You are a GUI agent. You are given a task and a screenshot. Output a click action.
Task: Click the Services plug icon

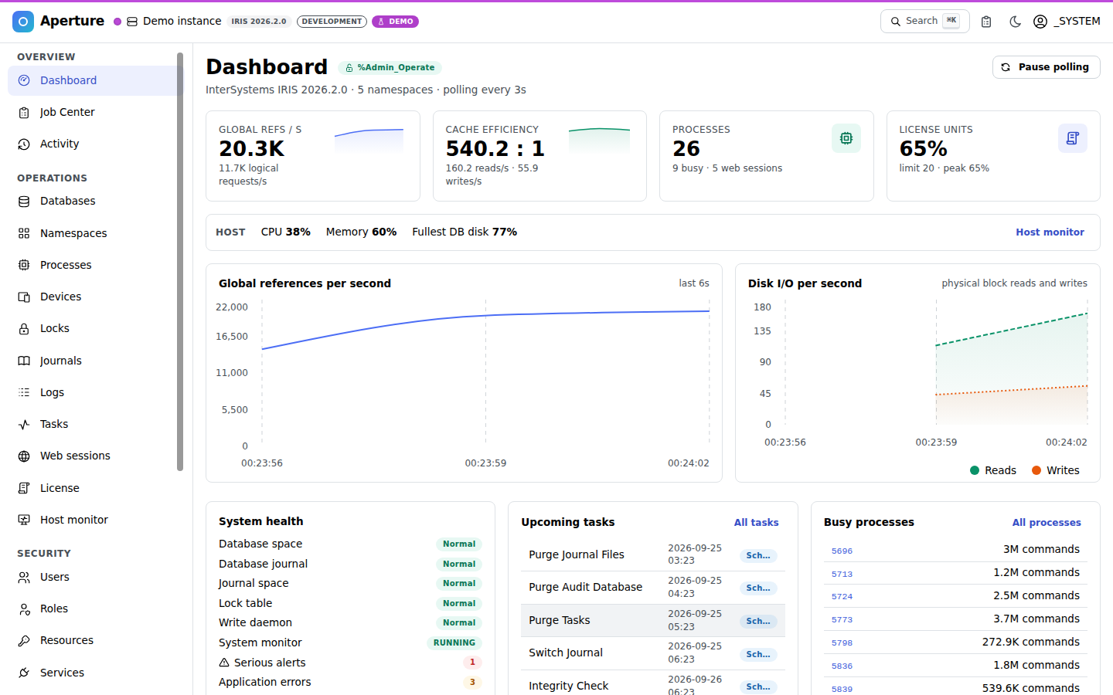tap(24, 673)
